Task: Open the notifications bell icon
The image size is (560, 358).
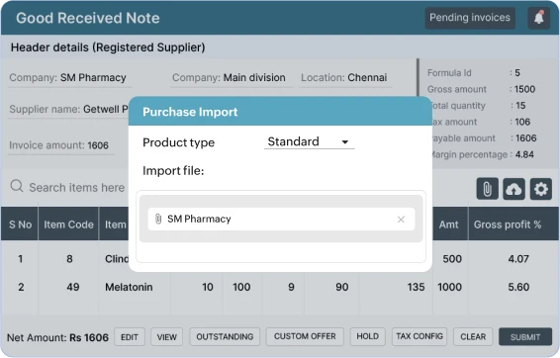Action: pos(539,18)
